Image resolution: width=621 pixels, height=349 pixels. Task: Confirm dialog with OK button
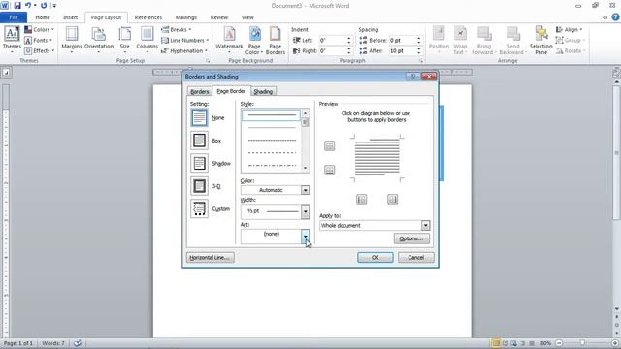(x=376, y=257)
